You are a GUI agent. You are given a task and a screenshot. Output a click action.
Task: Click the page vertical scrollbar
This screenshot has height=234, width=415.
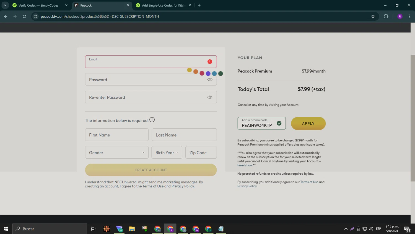(x=413, y=118)
